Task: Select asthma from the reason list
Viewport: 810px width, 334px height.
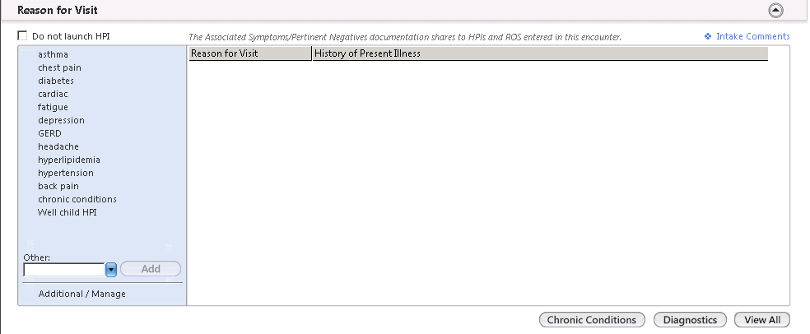Action: tap(53, 54)
